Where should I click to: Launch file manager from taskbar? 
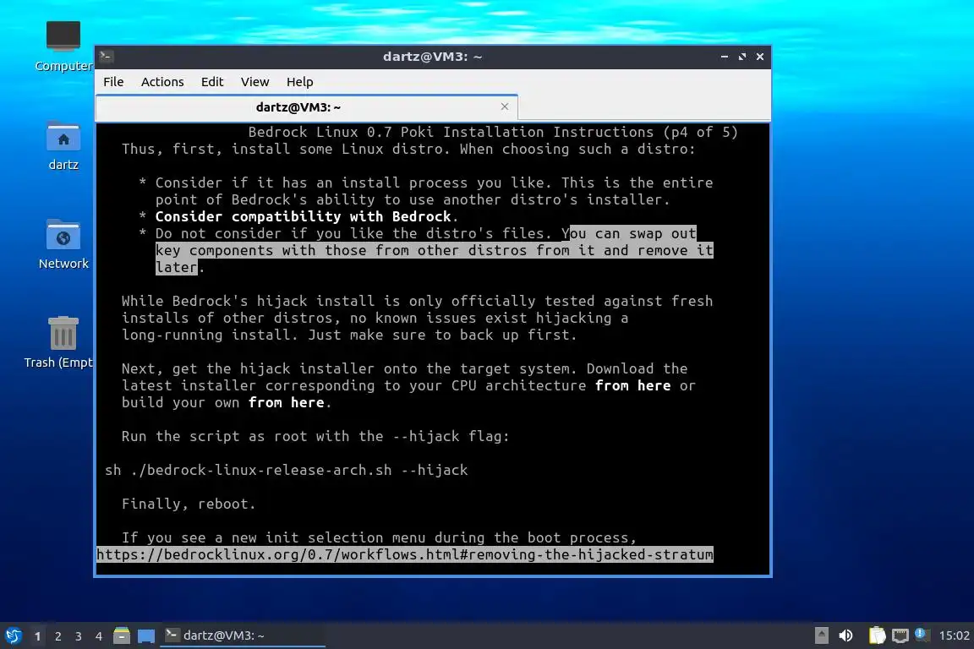click(122, 635)
